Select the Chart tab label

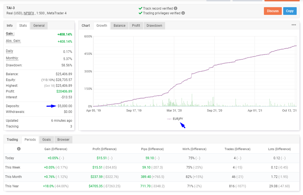(86, 26)
